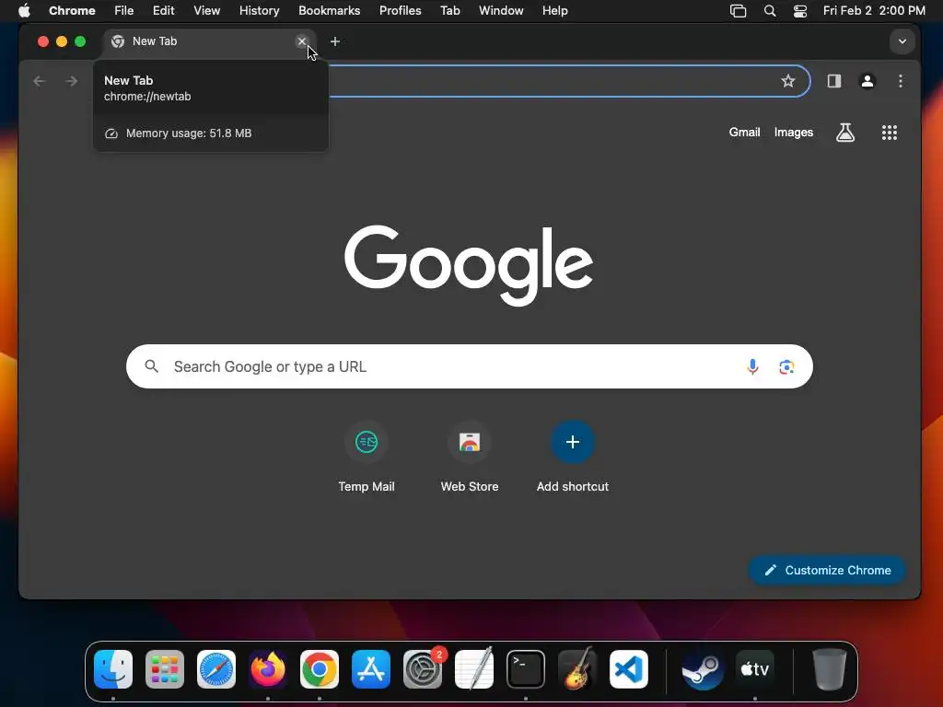Open the Edit menu

tap(163, 10)
